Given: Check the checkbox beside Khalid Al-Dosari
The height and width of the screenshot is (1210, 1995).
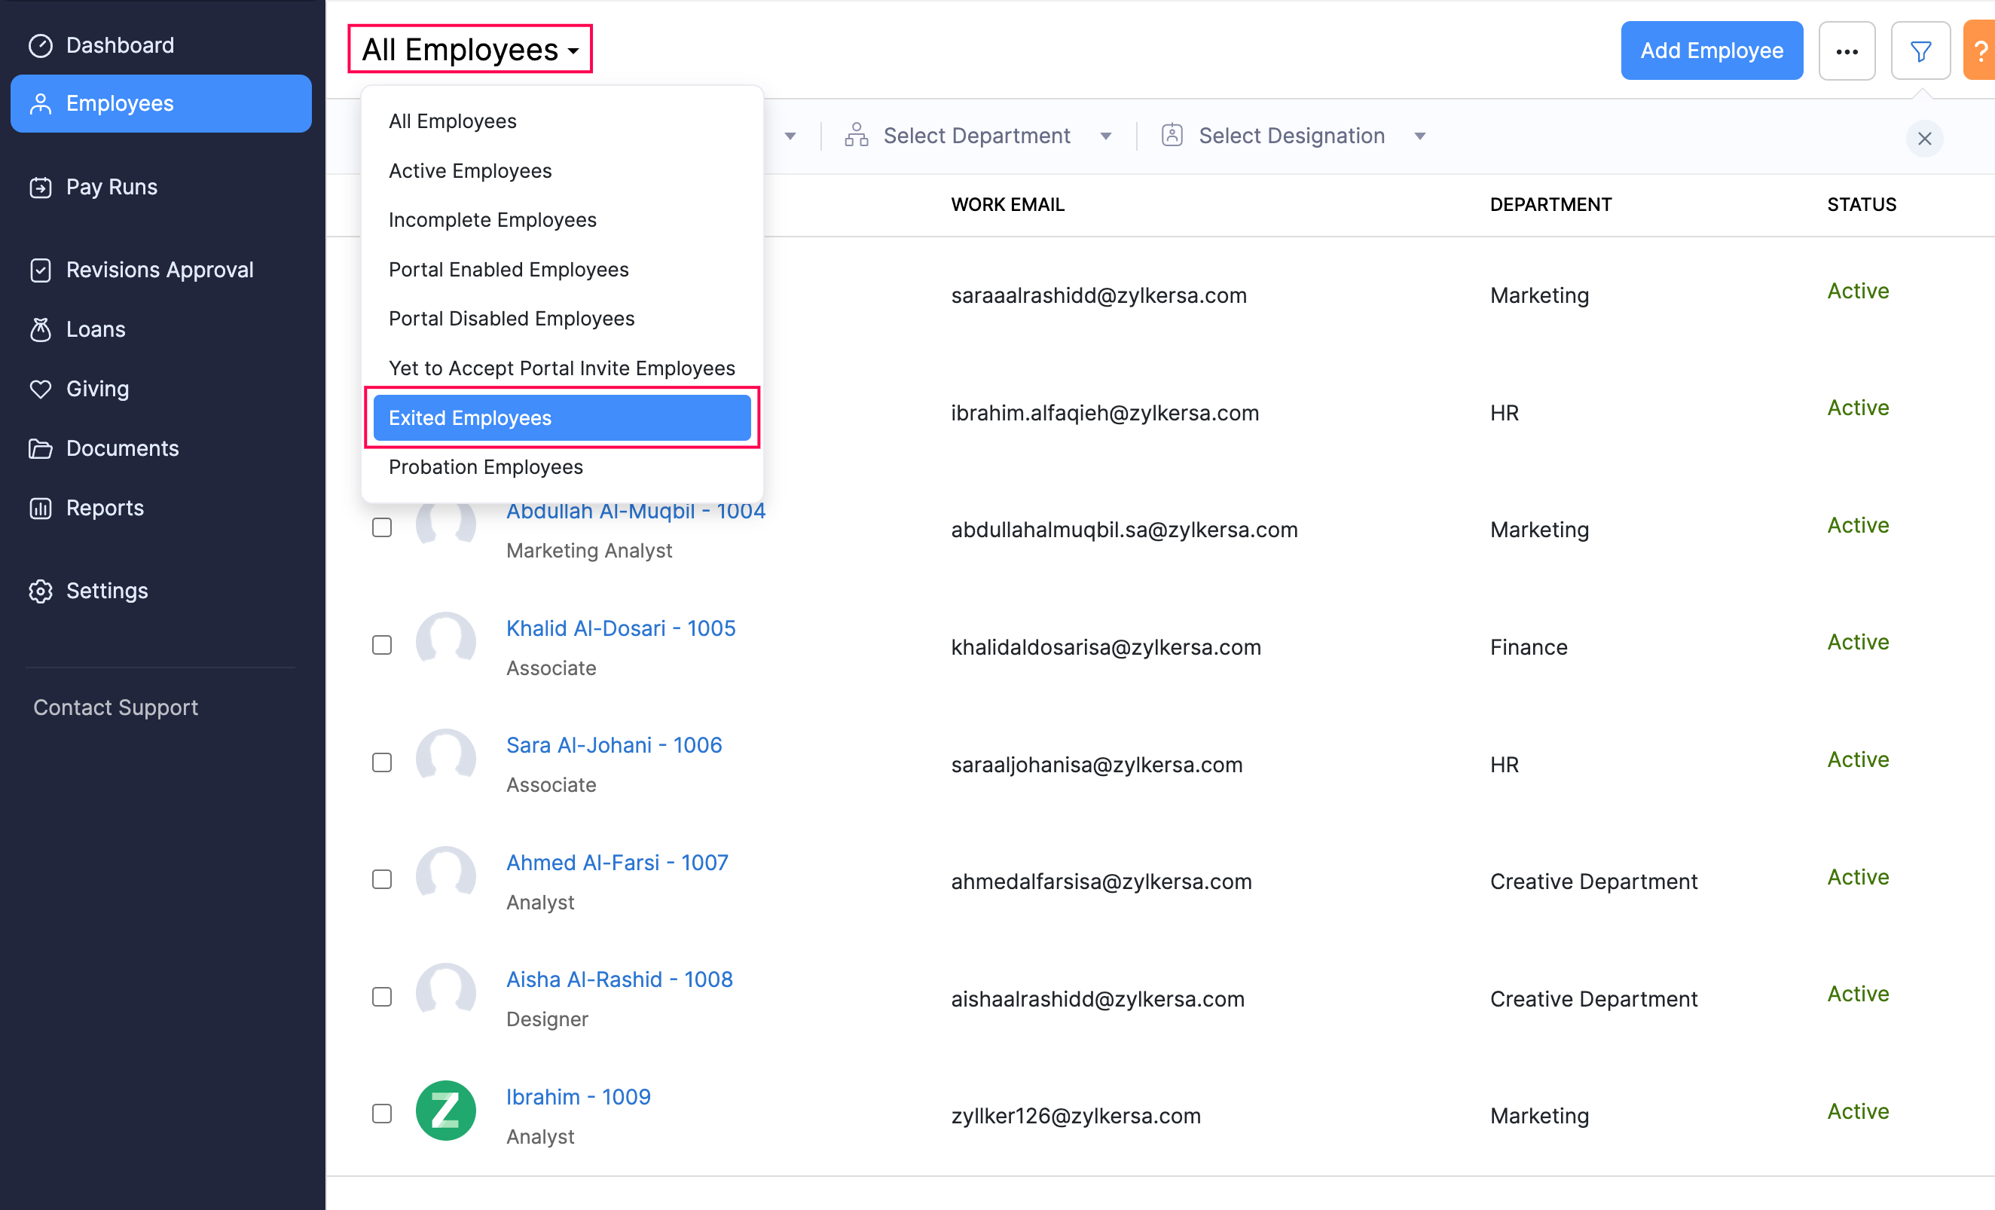Looking at the screenshot, I should pyautogui.click(x=381, y=644).
